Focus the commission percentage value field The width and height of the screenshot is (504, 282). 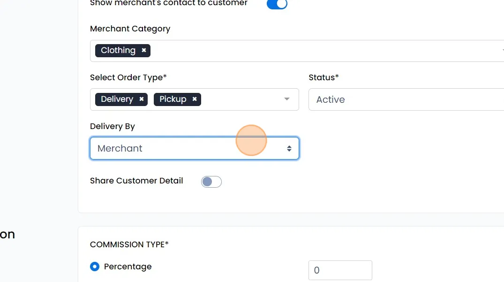[340, 270]
